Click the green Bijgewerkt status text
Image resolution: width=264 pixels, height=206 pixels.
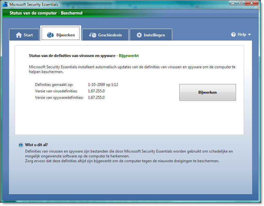point(129,56)
